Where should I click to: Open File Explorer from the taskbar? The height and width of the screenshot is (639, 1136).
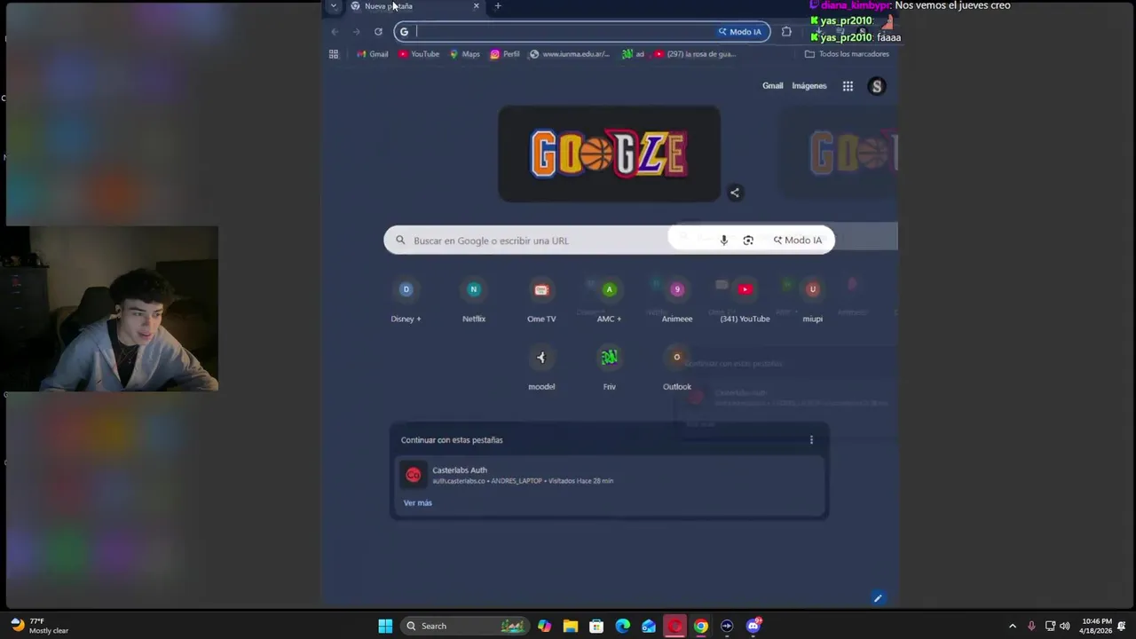[x=571, y=627]
